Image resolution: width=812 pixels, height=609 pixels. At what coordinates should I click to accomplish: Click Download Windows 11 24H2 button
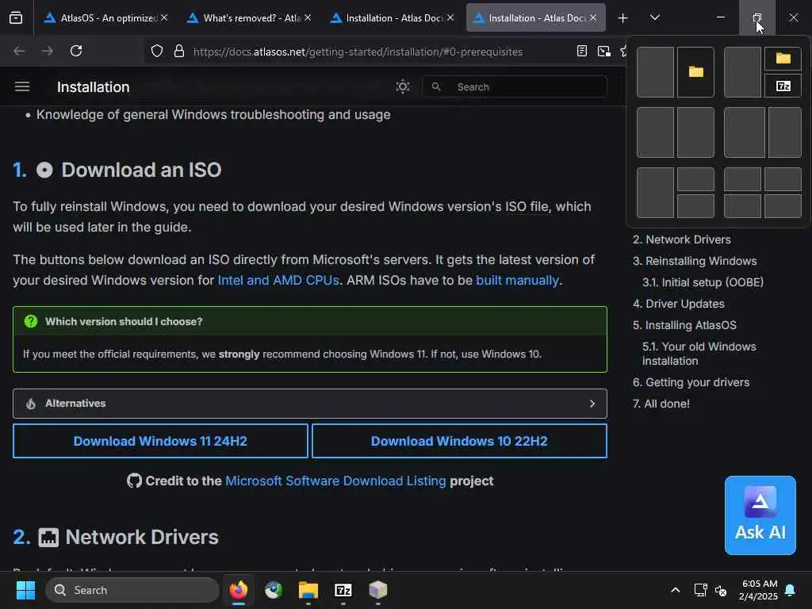point(160,441)
